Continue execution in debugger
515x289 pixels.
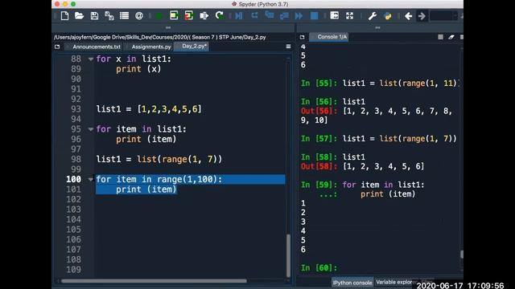[299, 16]
